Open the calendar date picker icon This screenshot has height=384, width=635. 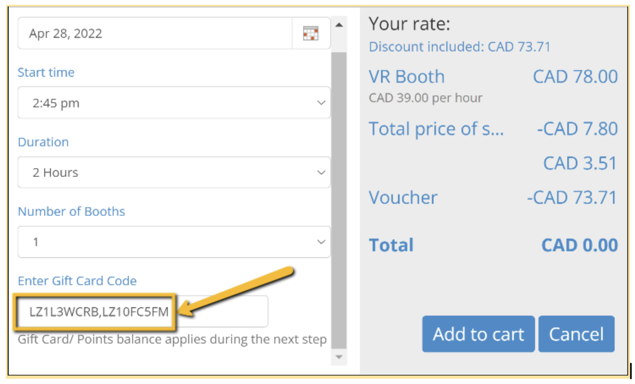click(x=311, y=33)
